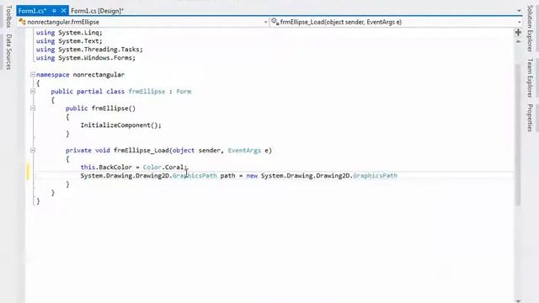This screenshot has height=303, width=539.
Task: Click 'GraphicsPath' at end of line
Action: click(375, 176)
